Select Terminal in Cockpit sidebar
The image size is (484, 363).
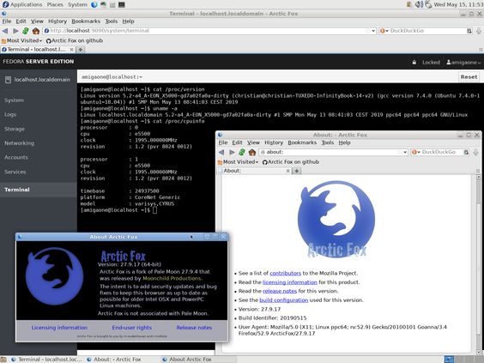[x=39, y=190]
